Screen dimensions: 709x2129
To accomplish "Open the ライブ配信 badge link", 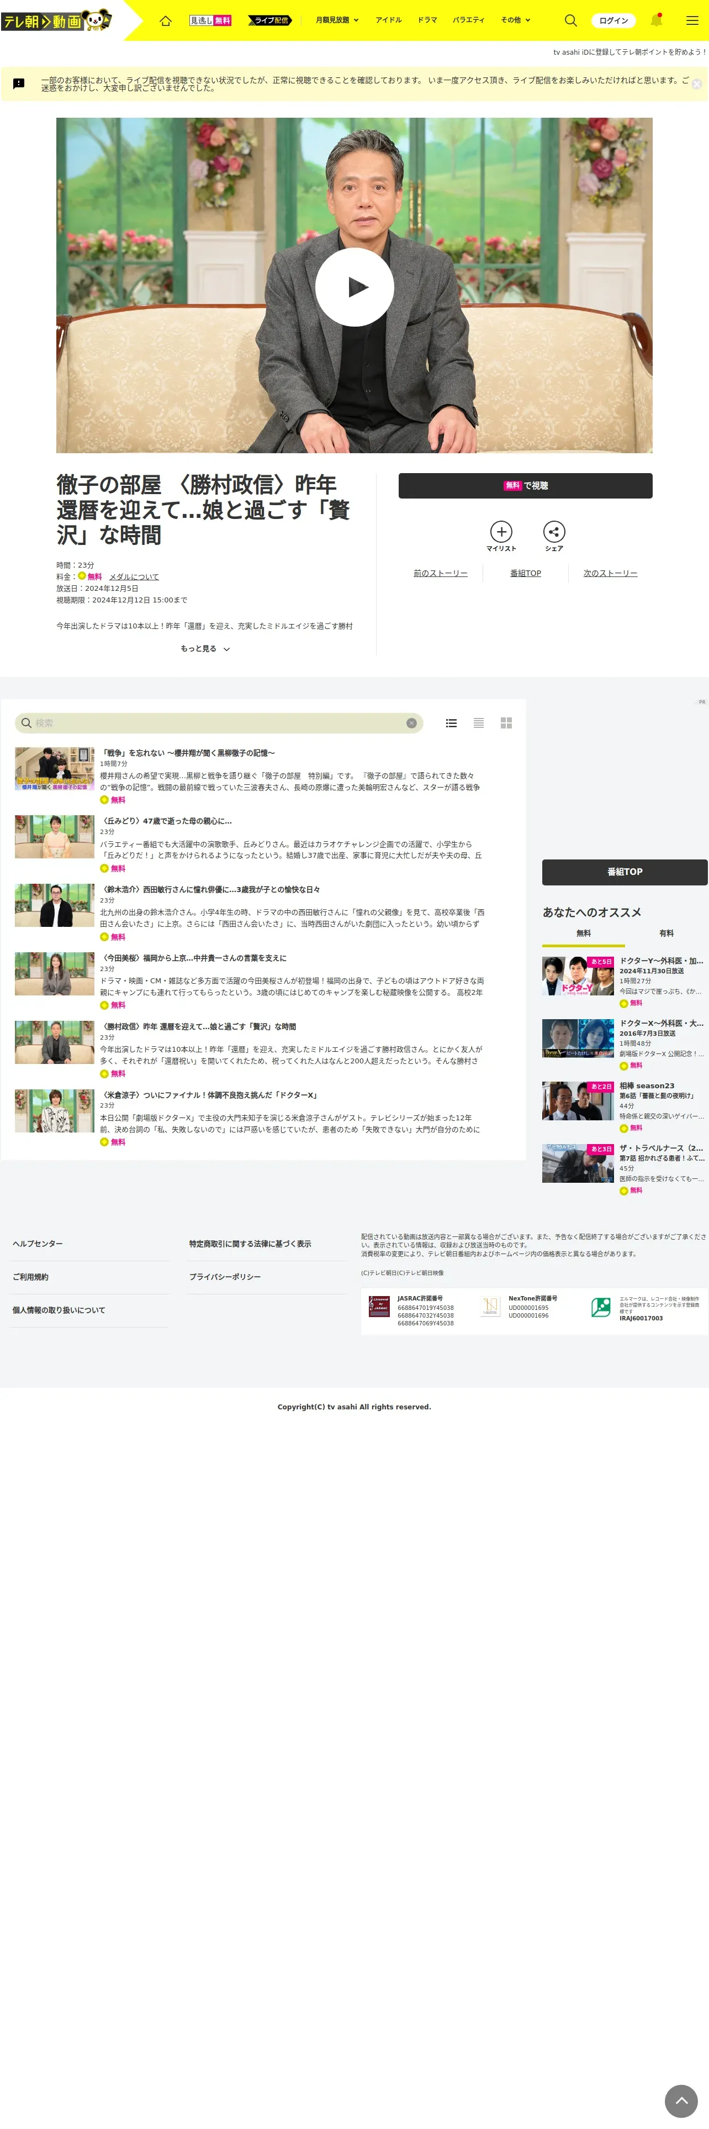I will click(270, 20).
